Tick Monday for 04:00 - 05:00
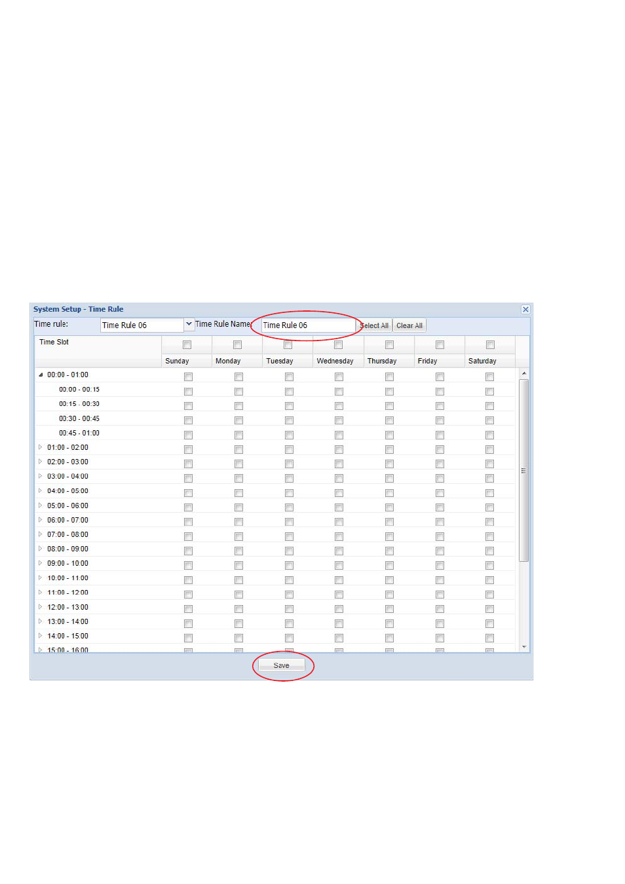Viewport: 625px width, 884px height. coord(239,493)
